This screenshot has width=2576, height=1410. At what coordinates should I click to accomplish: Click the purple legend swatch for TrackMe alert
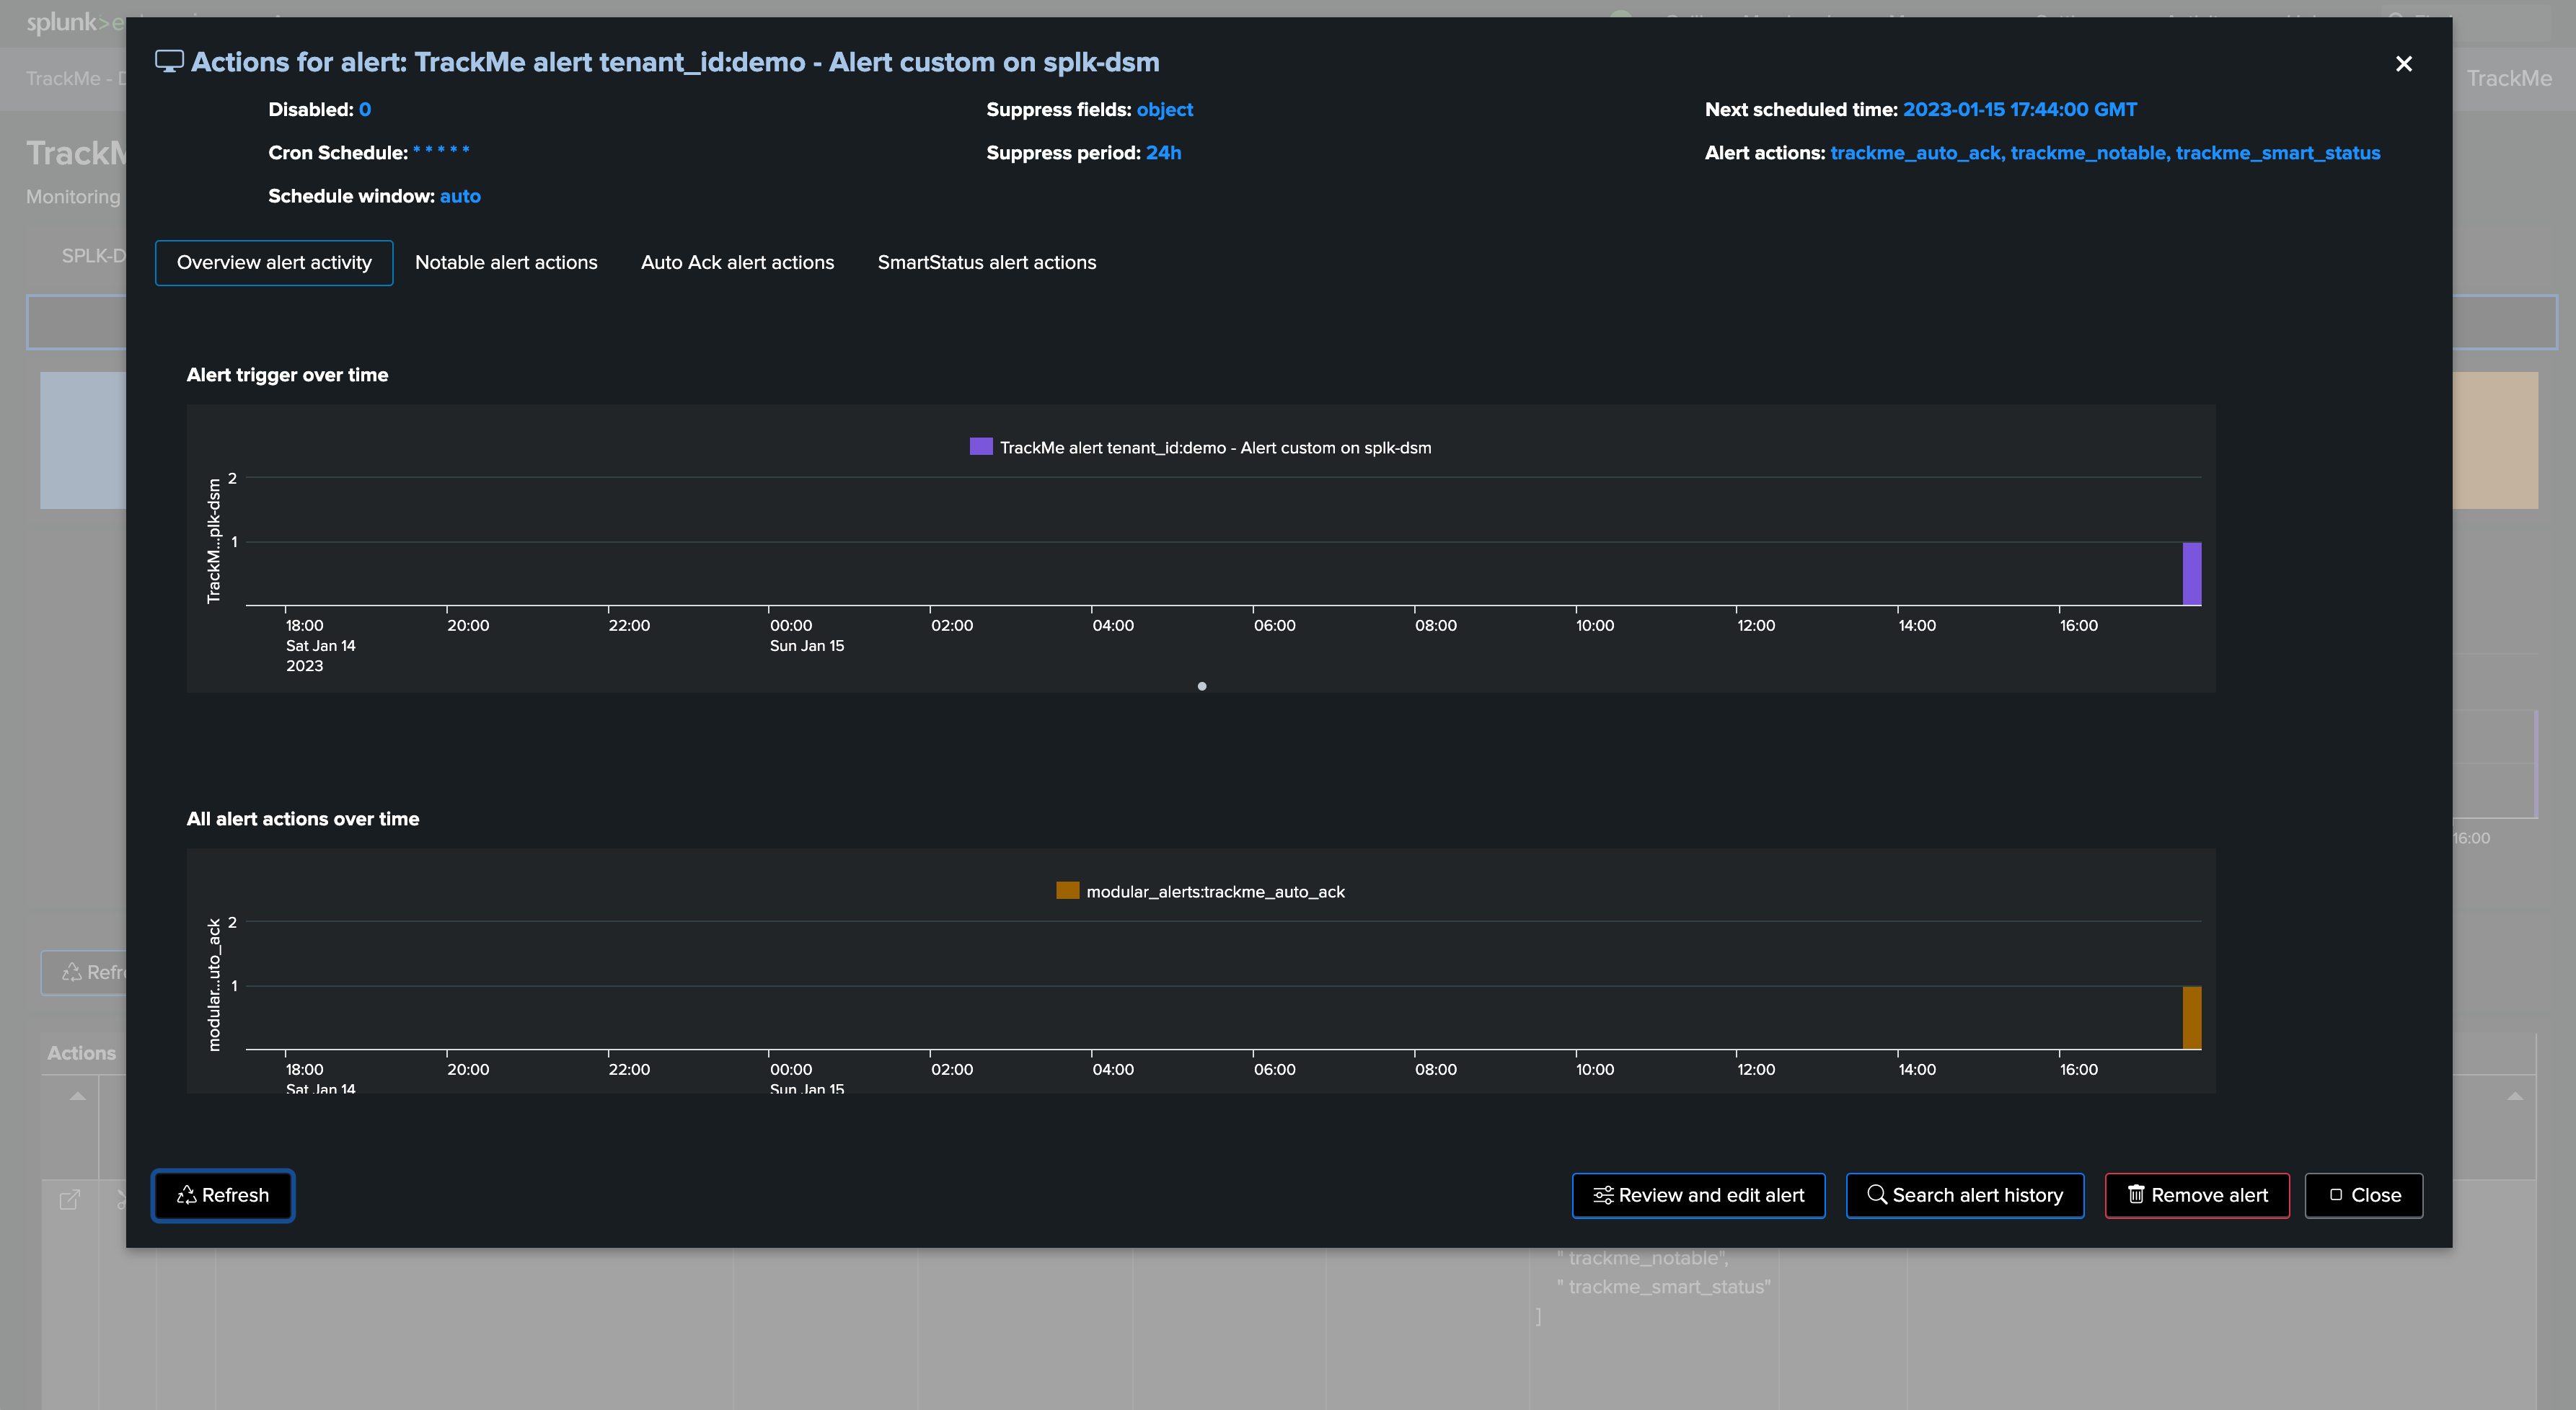[981, 447]
